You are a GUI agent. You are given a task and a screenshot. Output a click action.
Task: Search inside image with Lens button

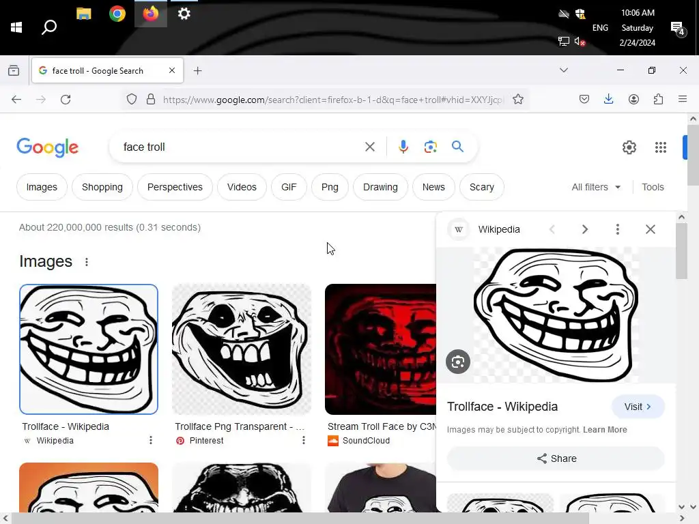coord(458,362)
